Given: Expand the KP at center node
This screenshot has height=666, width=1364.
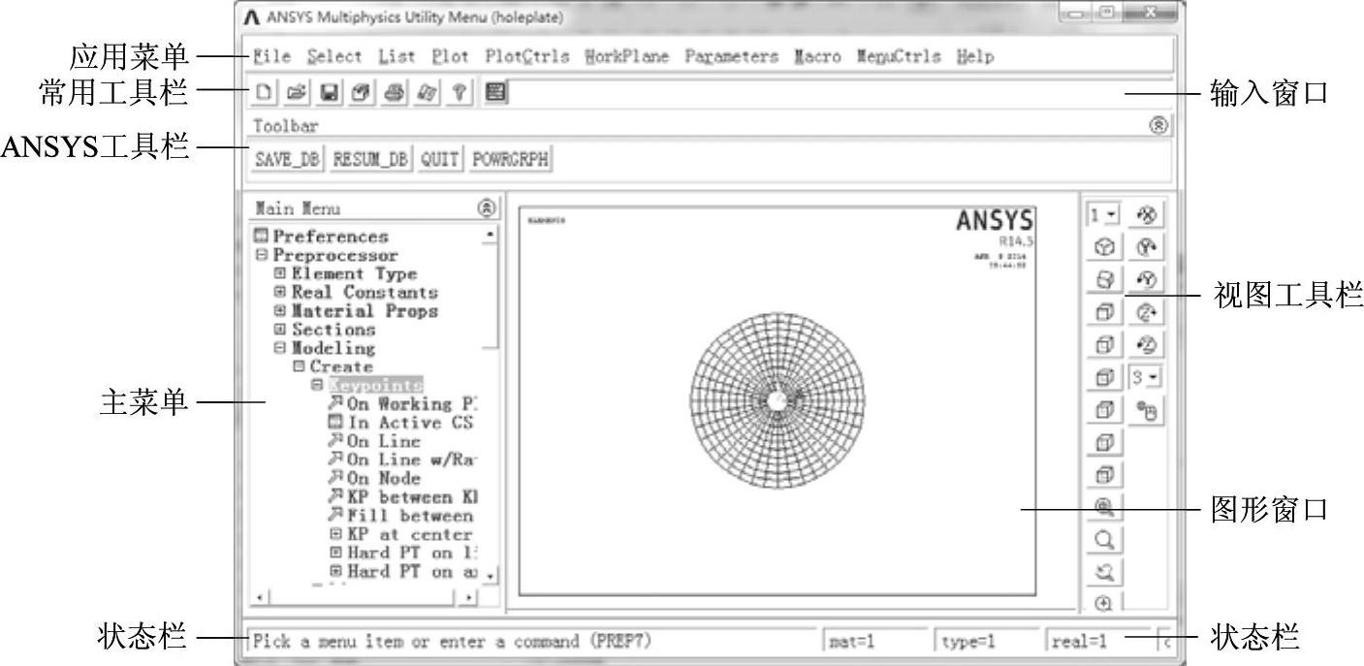Looking at the screenshot, I should click(336, 534).
